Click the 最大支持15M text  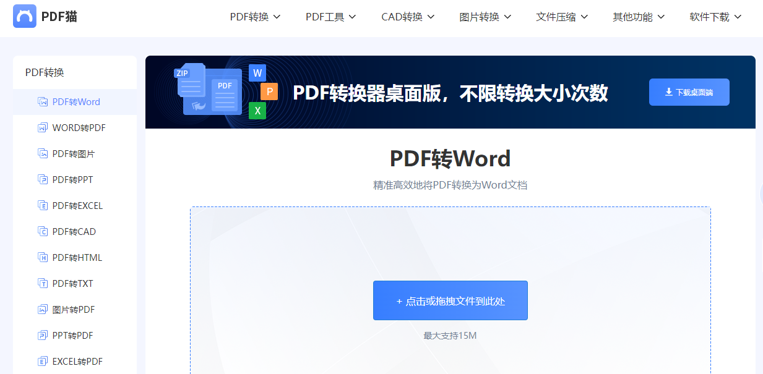coord(450,336)
